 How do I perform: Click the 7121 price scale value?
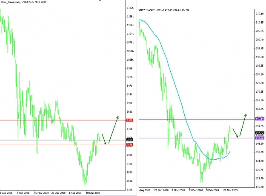tap(130, 164)
